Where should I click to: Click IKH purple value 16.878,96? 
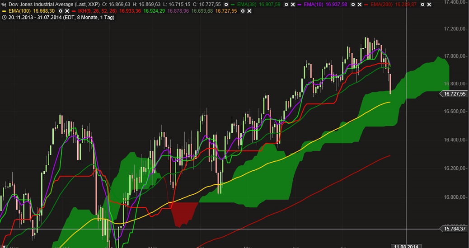(x=178, y=11)
